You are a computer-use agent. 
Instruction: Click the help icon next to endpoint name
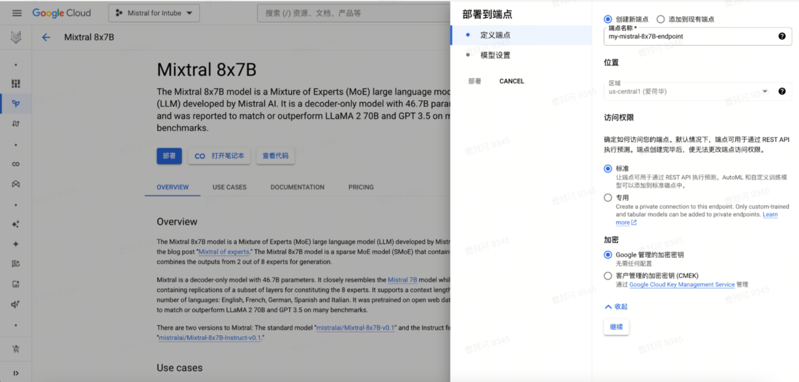[782, 36]
